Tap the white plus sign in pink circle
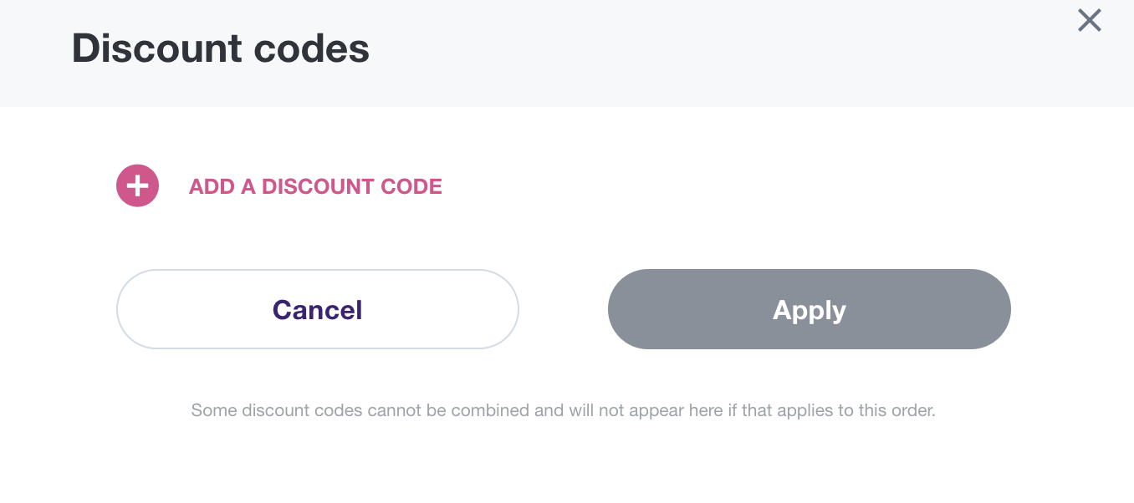1134x503 pixels. (137, 185)
